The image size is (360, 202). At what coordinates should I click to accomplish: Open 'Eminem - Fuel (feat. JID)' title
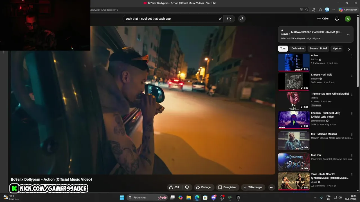pos(325,115)
